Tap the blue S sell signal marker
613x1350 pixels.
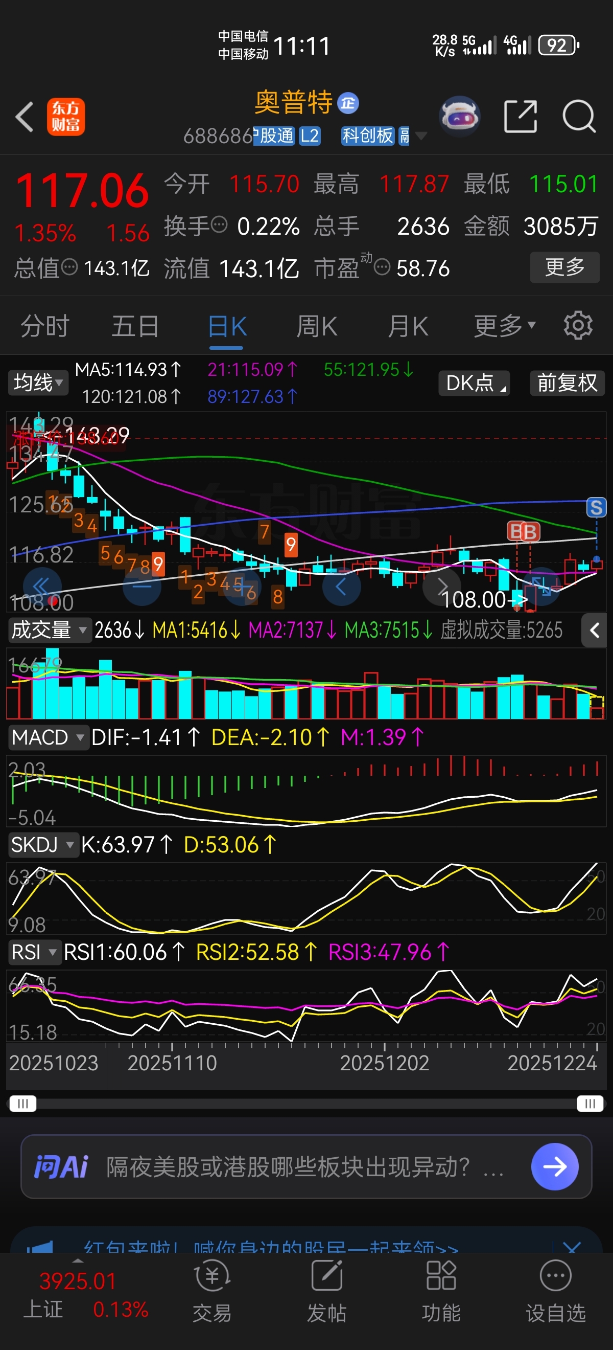coord(596,507)
